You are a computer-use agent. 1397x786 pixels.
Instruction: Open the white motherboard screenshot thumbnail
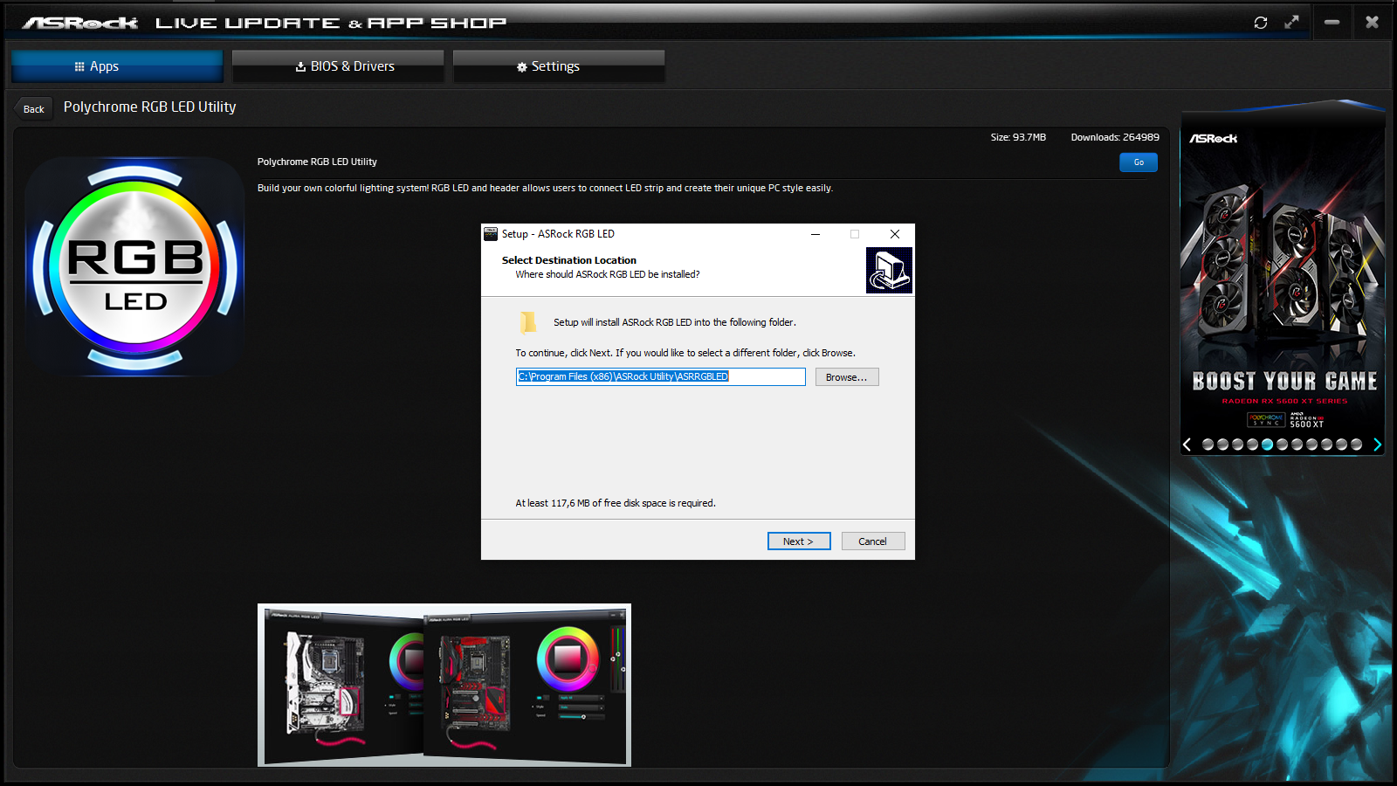coord(342,685)
